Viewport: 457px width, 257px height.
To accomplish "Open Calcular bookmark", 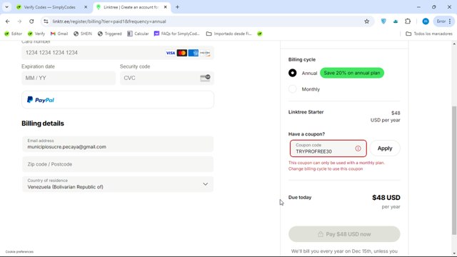I will pos(138,34).
